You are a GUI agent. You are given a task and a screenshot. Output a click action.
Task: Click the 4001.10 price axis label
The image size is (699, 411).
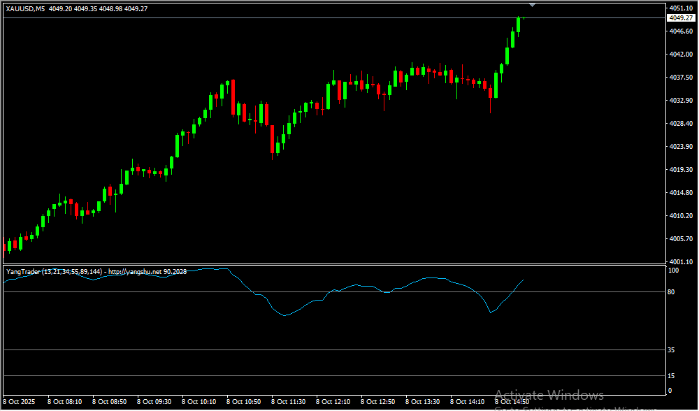680,262
